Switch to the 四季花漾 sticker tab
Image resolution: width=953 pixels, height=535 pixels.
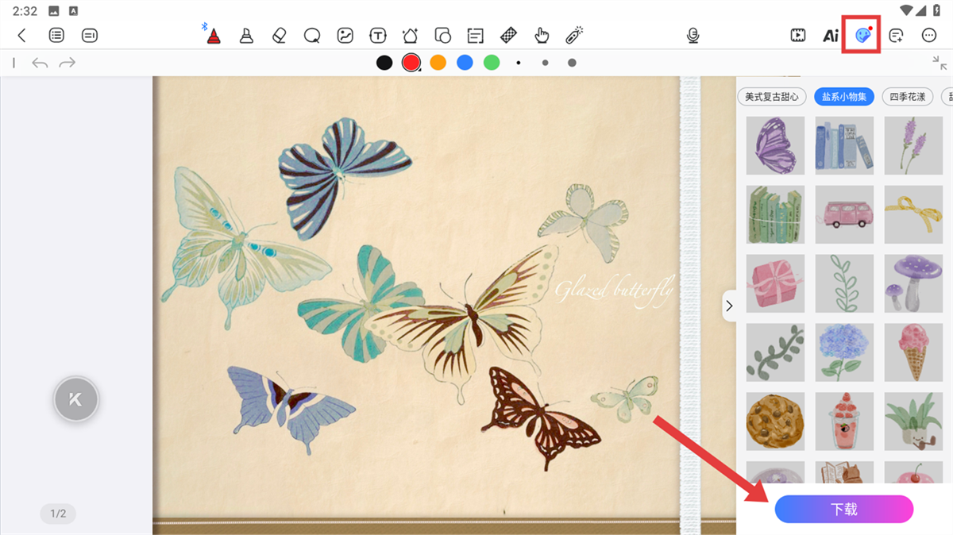(907, 97)
